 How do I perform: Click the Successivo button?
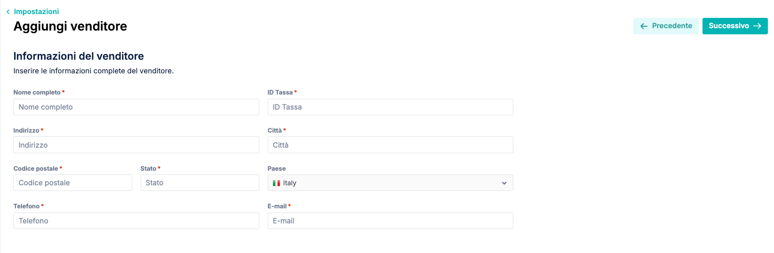click(x=735, y=26)
